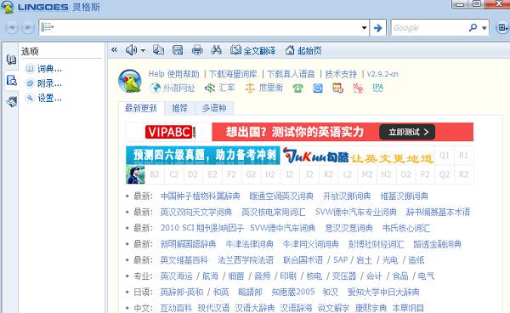
Task: Switch to the 推荐 tab
Action: pyautogui.click(x=179, y=108)
